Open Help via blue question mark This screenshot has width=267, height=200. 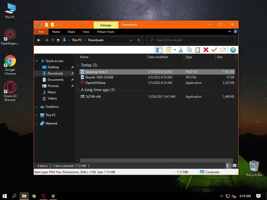[x=235, y=32]
